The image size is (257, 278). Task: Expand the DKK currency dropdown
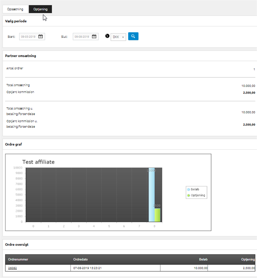[118, 37]
